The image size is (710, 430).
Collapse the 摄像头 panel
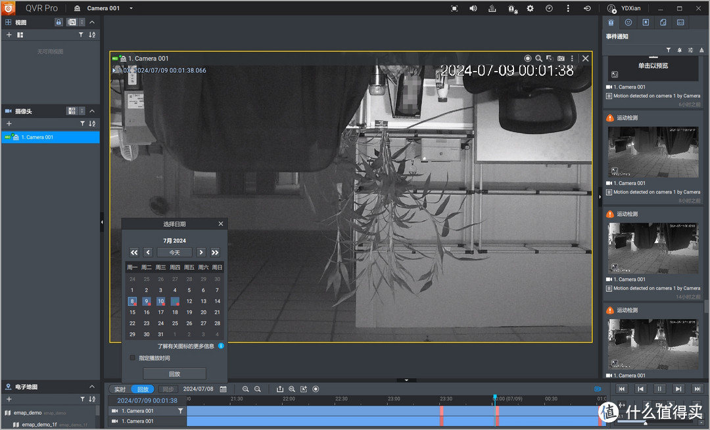pos(92,111)
